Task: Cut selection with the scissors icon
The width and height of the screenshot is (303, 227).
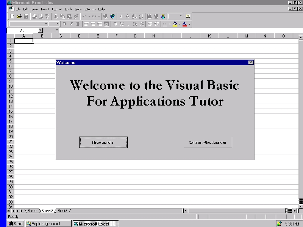Action: tap(56, 16)
